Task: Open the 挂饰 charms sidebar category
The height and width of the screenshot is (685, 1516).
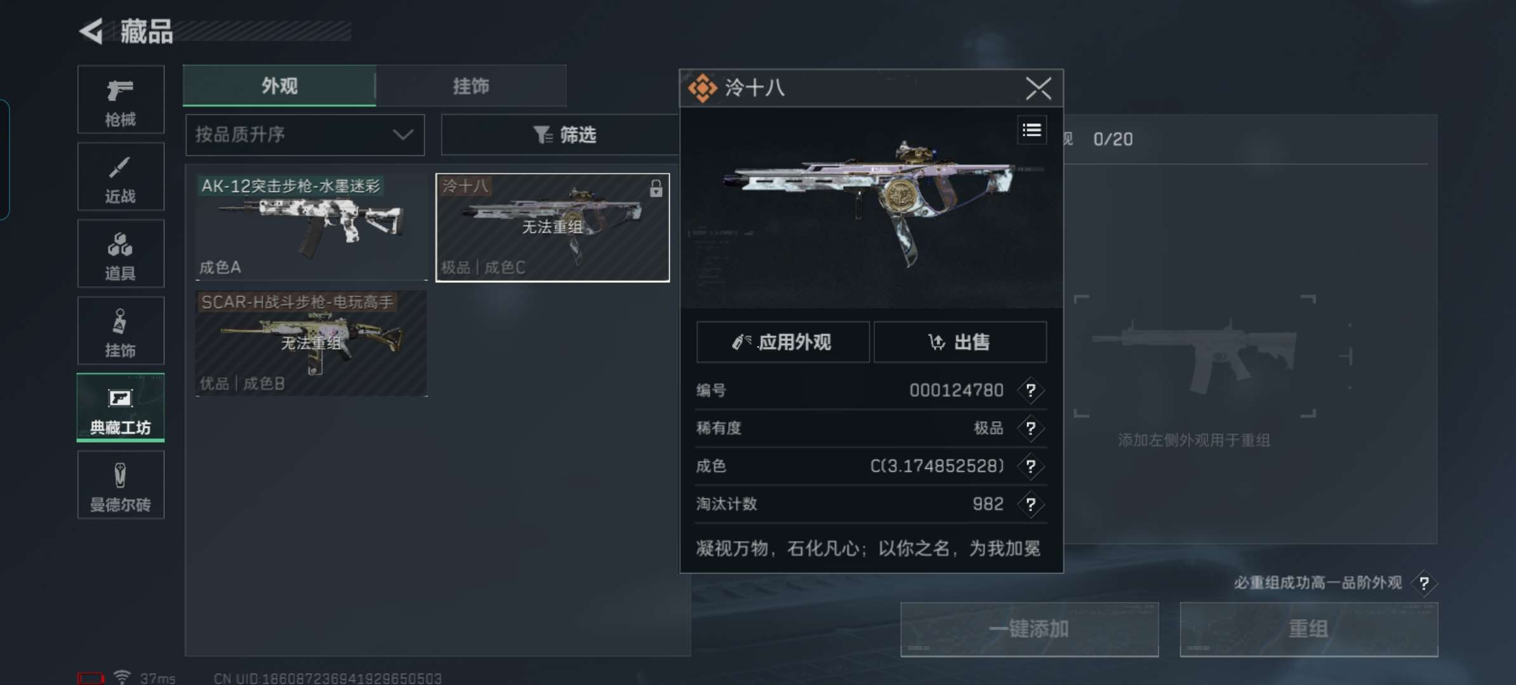Action: click(121, 330)
